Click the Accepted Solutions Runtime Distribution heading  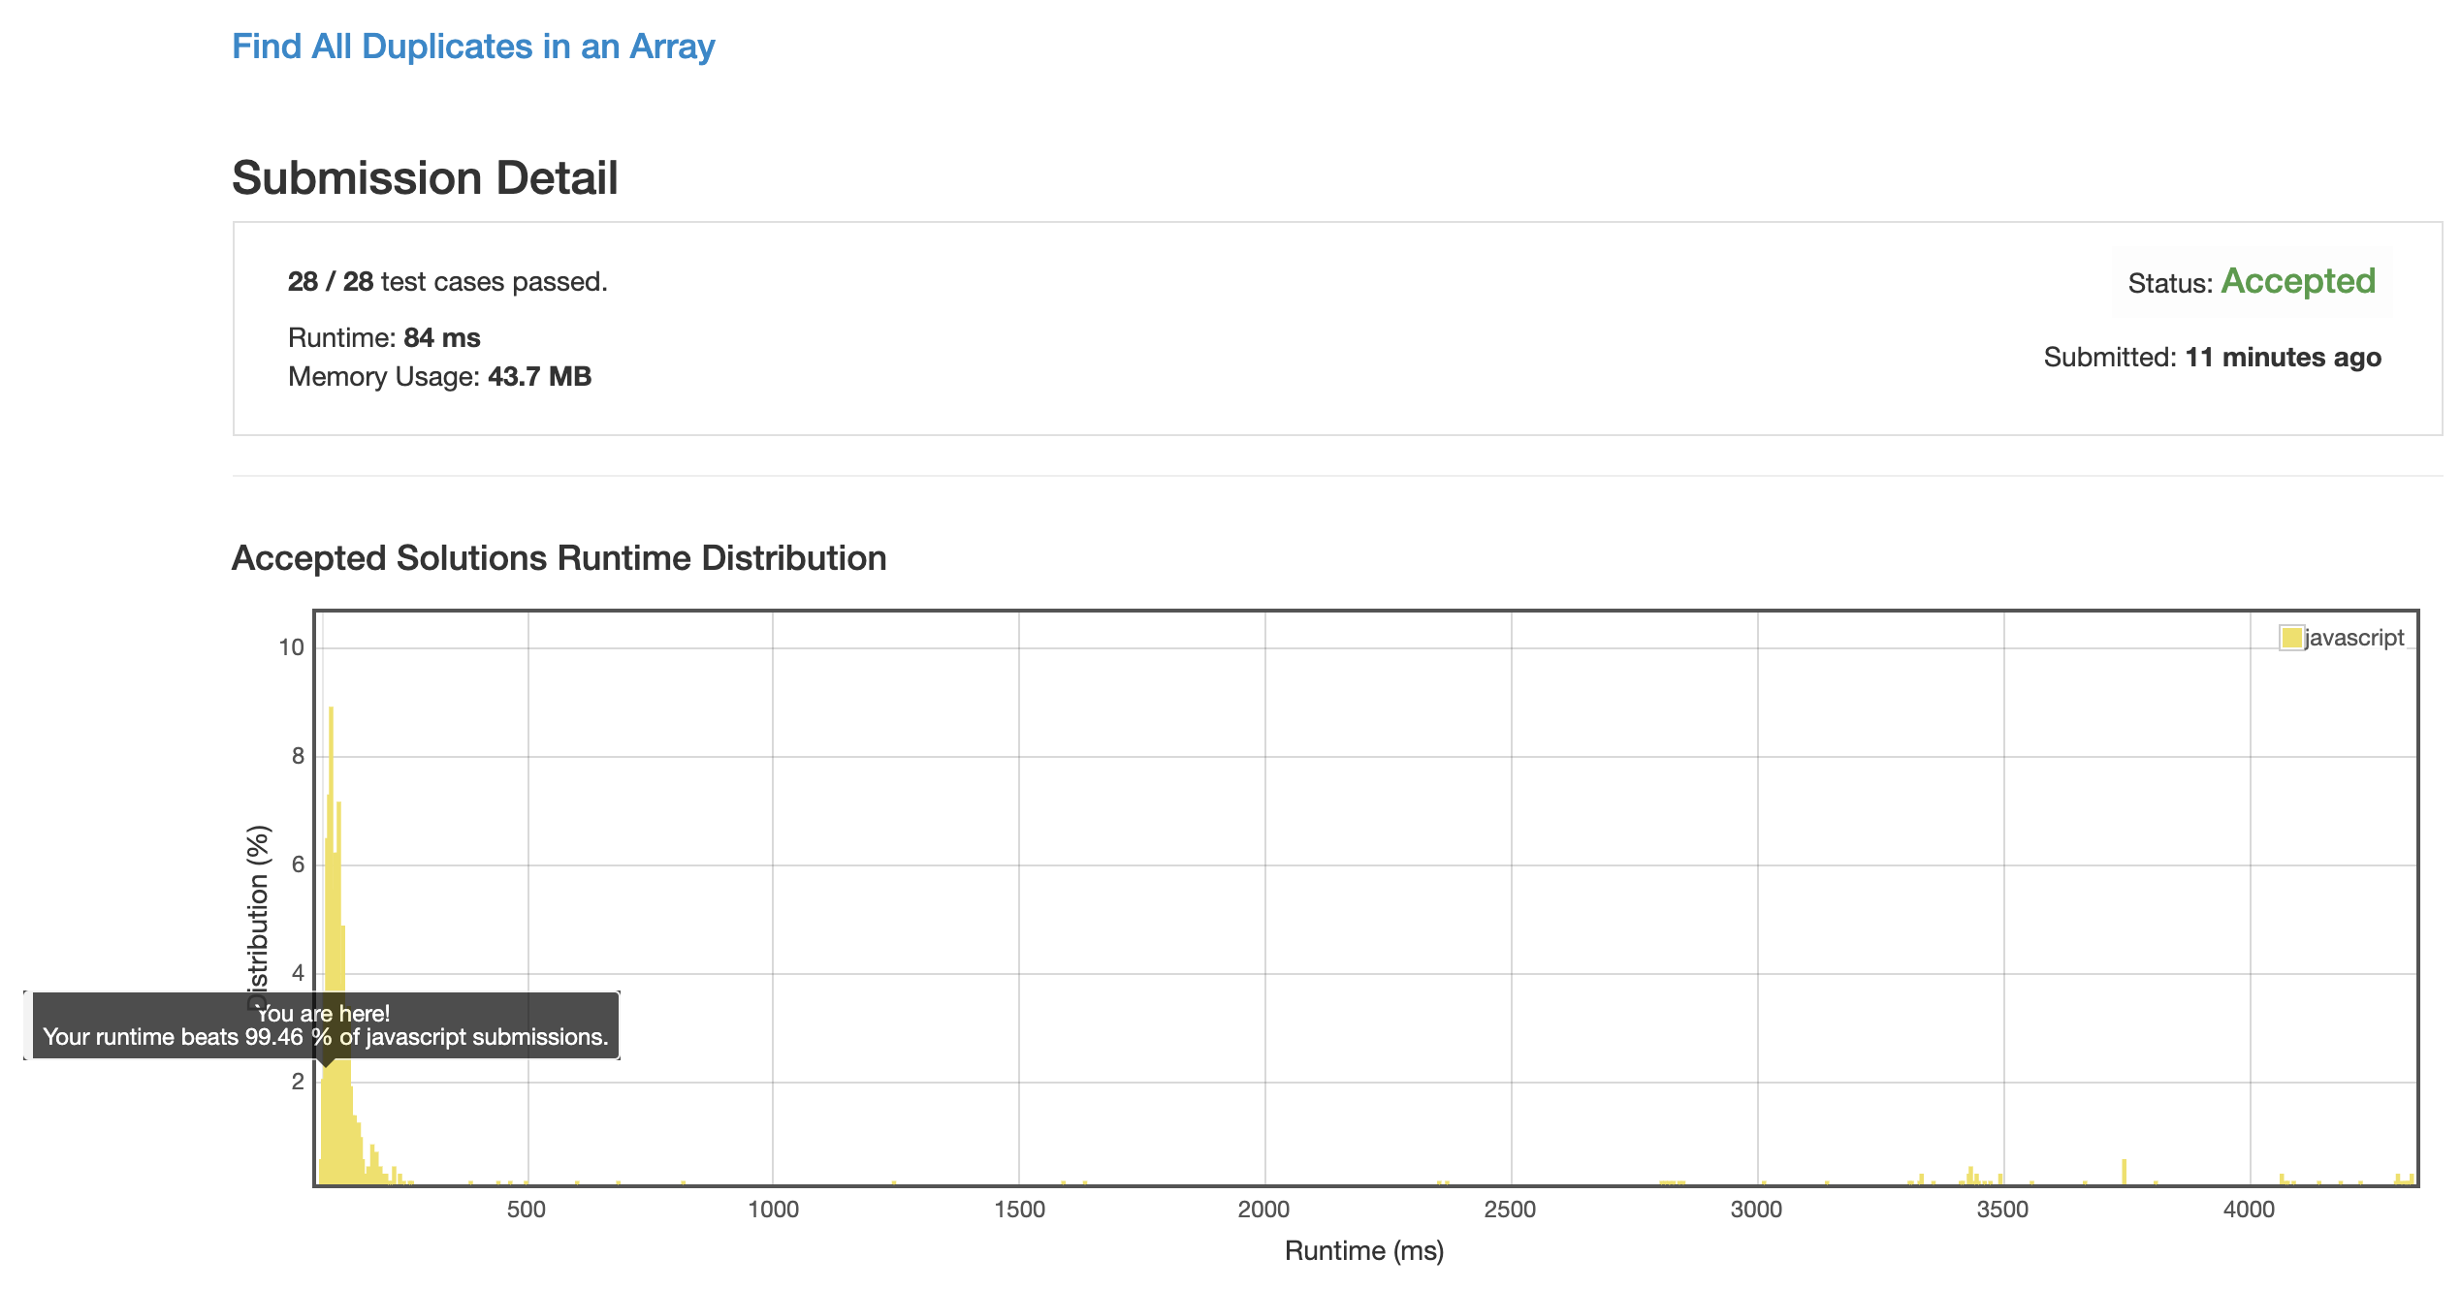click(x=559, y=558)
